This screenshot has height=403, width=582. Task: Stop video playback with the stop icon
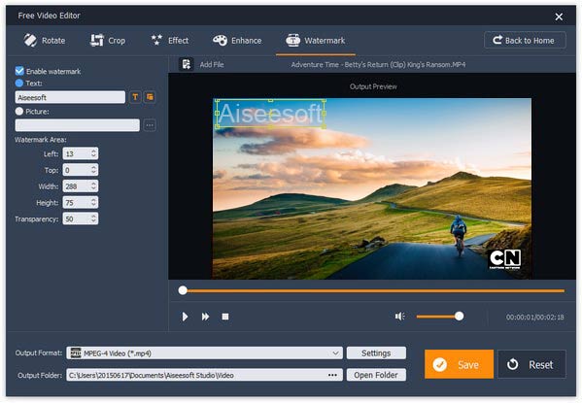(225, 317)
